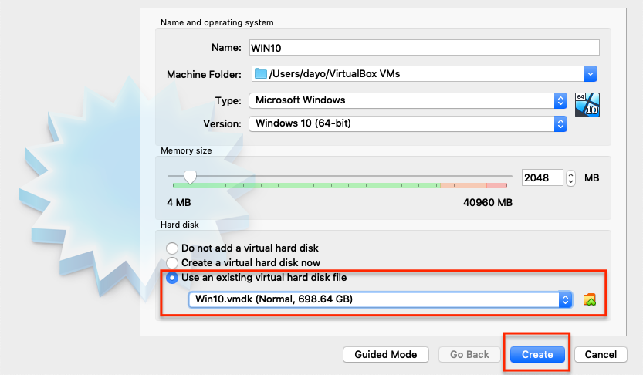This screenshot has height=375, width=643.
Task: Click the memory size slider handle
Action: pos(190,178)
